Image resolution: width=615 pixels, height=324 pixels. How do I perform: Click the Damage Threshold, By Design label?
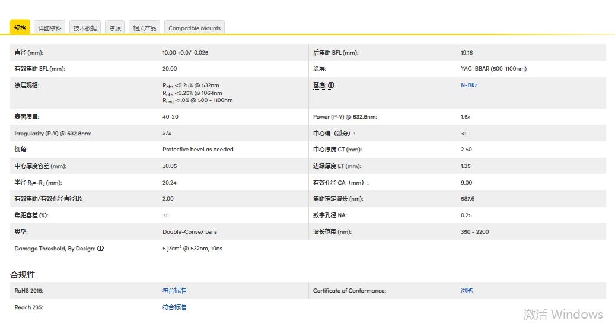point(55,248)
